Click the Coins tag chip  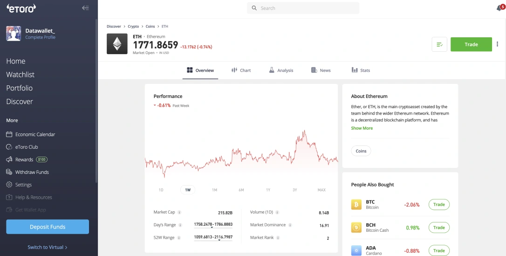coord(361,151)
